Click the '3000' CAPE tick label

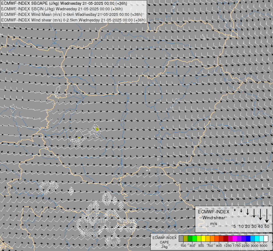(x=255, y=246)
